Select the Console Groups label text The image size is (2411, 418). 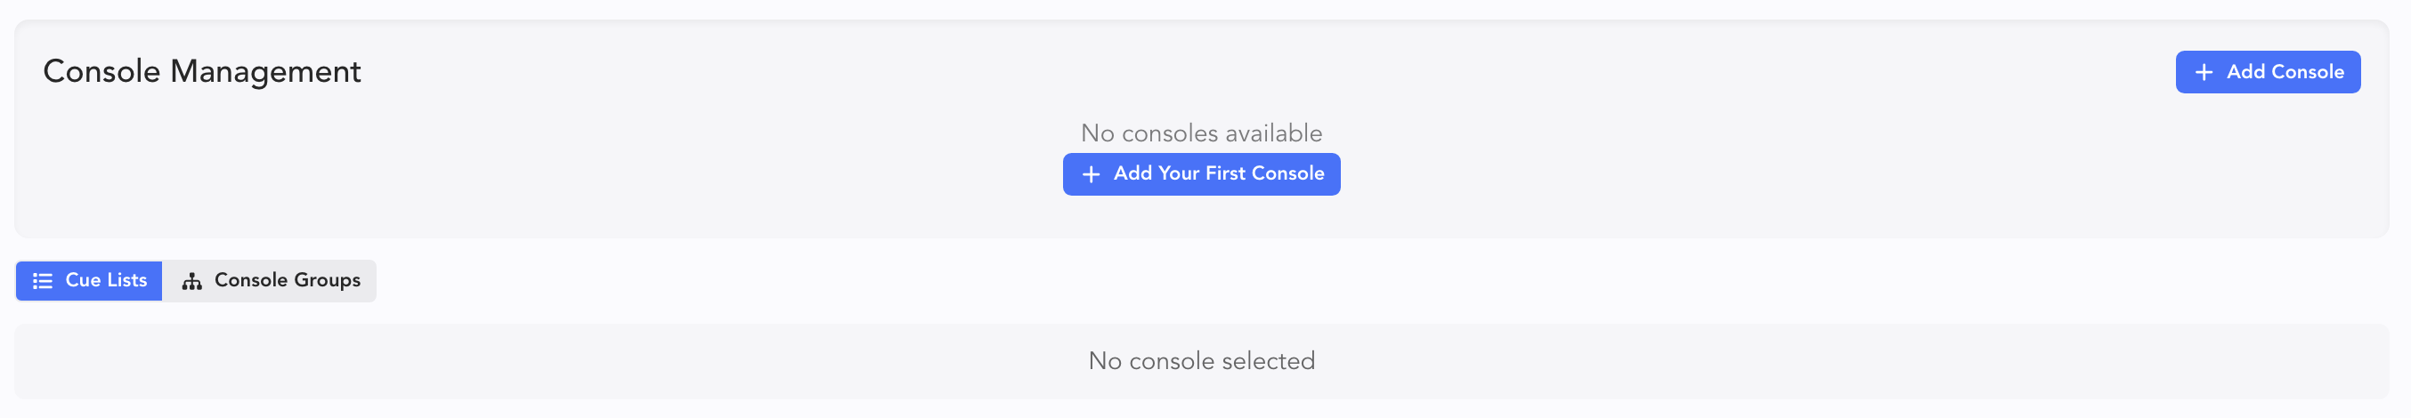click(x=288, y=280)
